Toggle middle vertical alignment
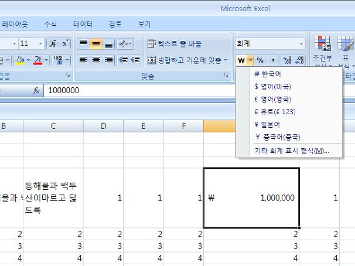 [96, 43]
